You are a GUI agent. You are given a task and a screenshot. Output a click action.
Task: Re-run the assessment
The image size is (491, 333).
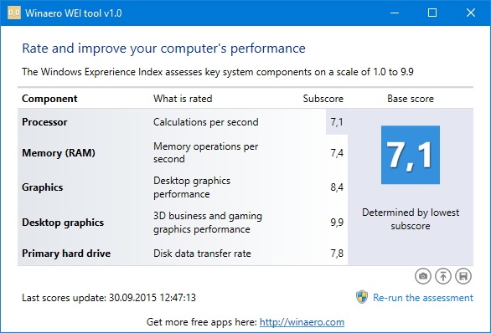tap(423, 298)
